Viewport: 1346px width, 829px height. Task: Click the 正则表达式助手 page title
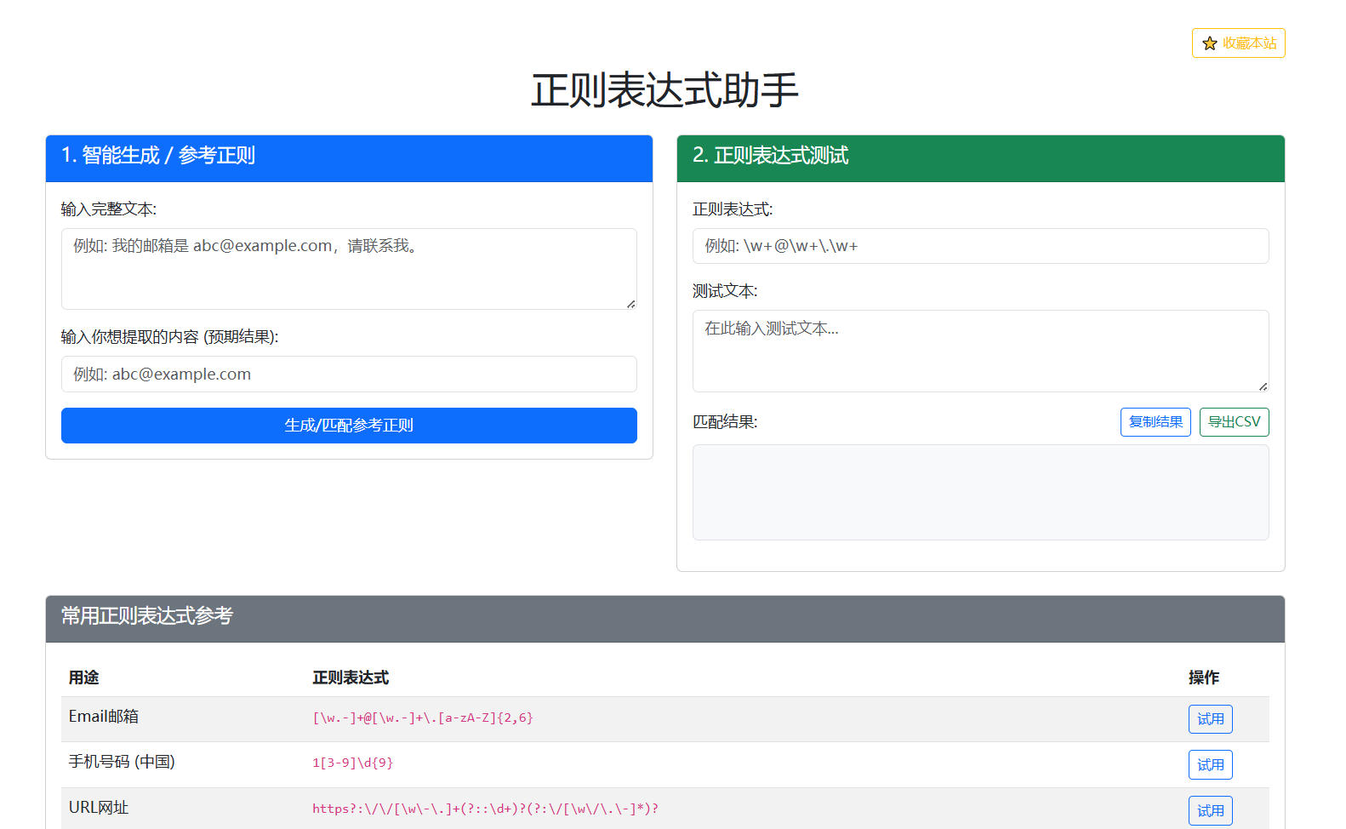pyautogui.click(x=664, y=90)
